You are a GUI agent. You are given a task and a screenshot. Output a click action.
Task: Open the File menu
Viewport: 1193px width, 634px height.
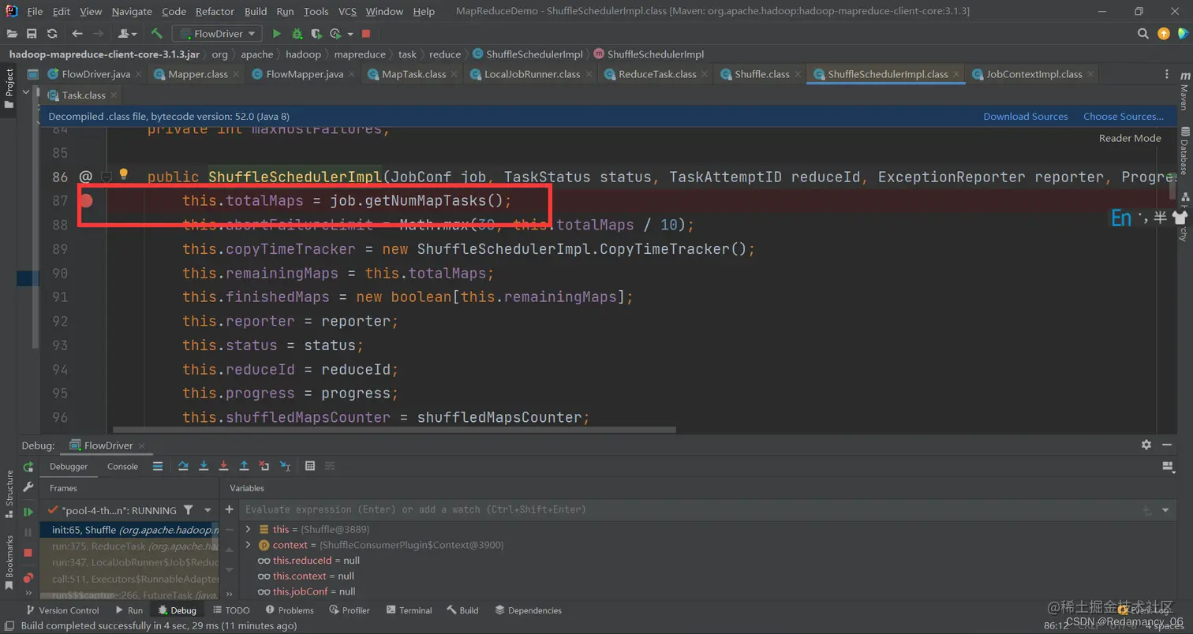(35, 12)
